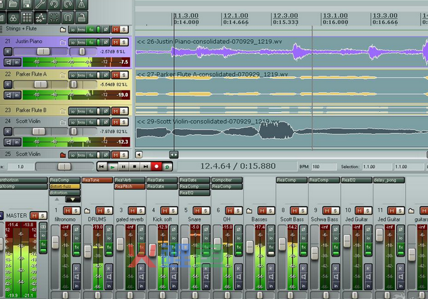Arm record on the Scott Violin track 24
Image resolution: width=428 pixels, height=299 pixels.
point(8,131)
